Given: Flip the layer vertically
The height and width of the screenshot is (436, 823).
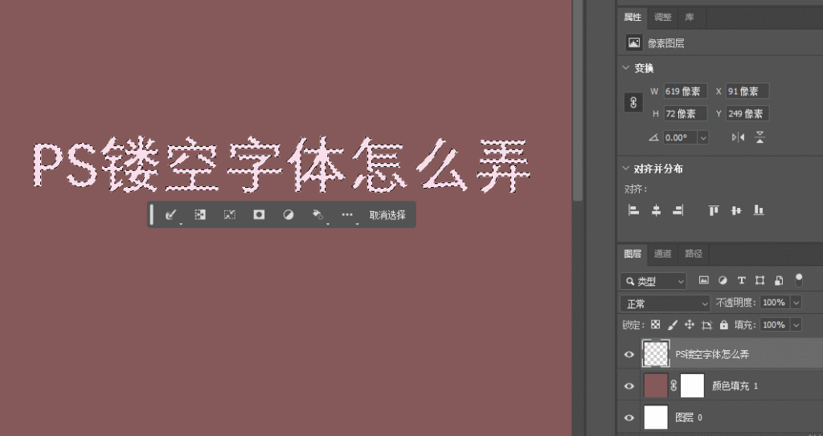Looking at the screenshot, I should (x=760, y=137).
